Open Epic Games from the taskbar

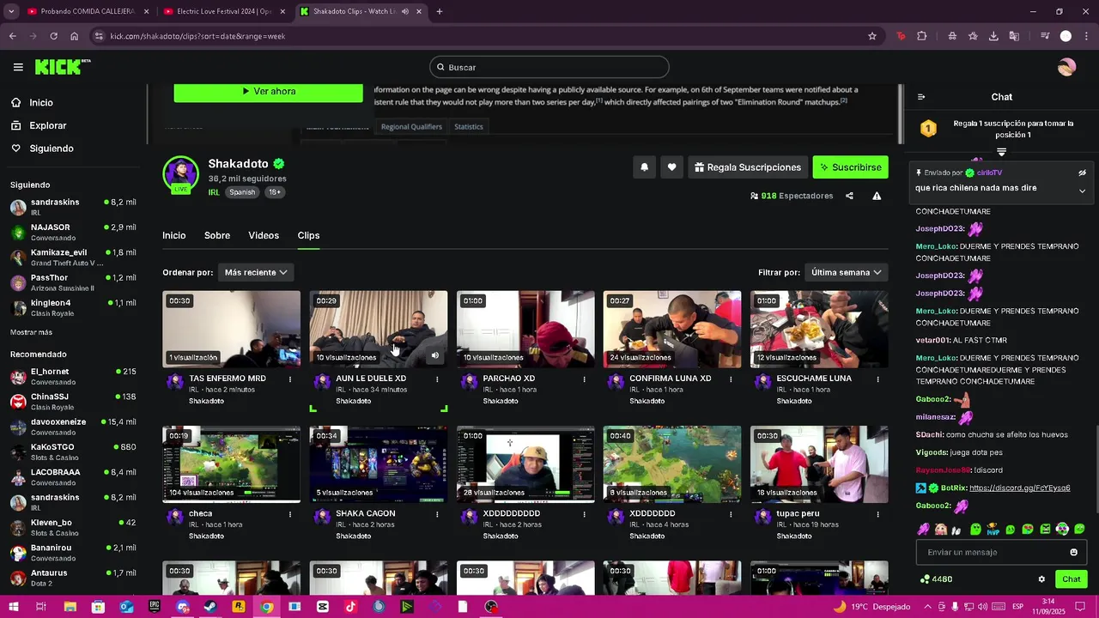tap(155, 607)
